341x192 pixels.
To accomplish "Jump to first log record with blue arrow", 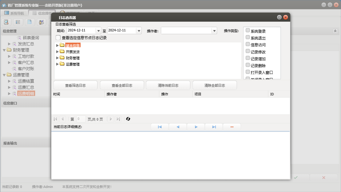I will coord(160,127).
